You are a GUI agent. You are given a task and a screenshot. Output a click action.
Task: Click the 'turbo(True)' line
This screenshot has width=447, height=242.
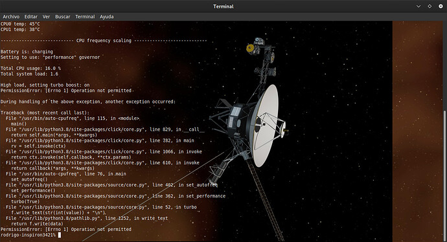[x=25, y=202]
